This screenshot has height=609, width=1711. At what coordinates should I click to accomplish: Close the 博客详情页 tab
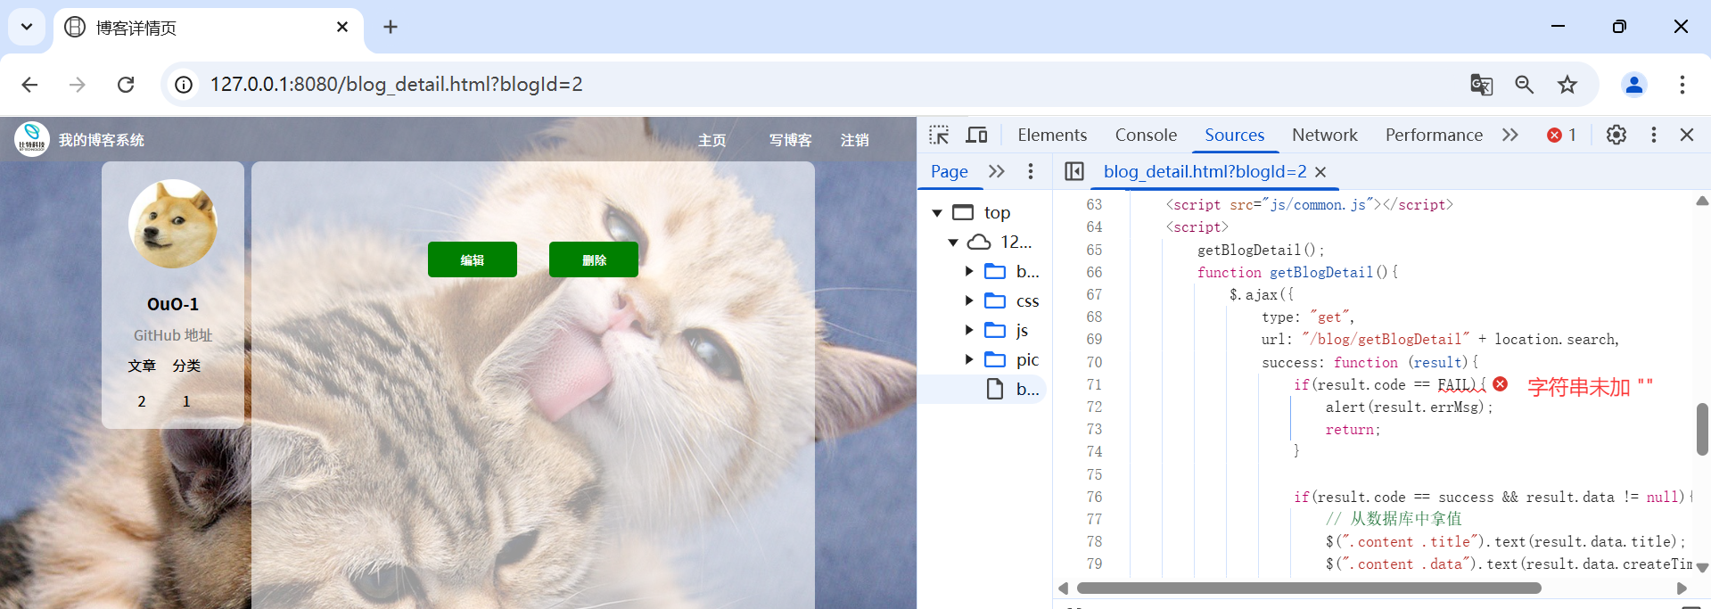click(342, 27)
